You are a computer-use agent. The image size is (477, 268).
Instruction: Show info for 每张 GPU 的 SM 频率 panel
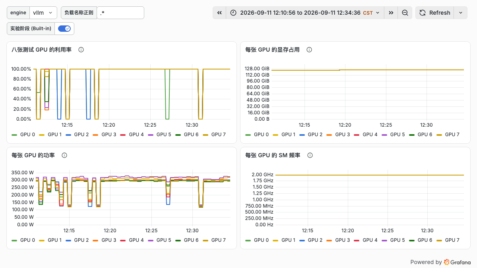point(310,155)
